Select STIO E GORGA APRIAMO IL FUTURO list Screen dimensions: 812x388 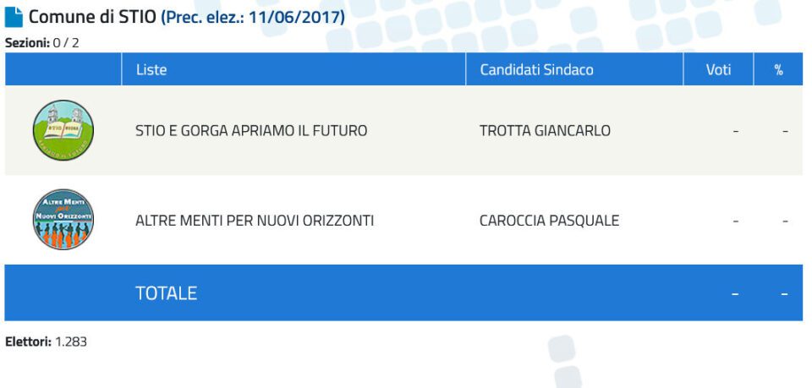point(251,131)
